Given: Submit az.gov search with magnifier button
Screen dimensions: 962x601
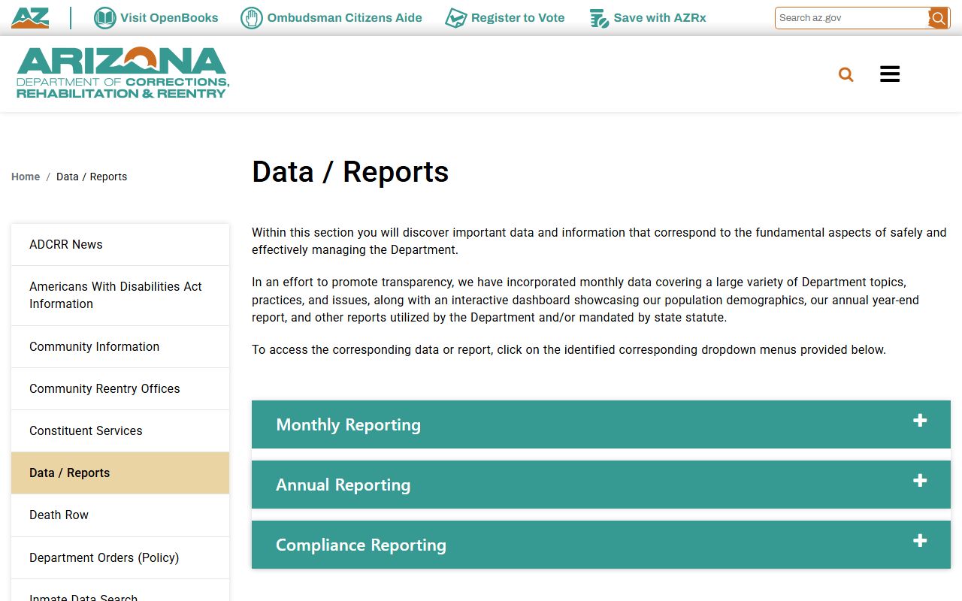Looking at the screenshot, I should pos(938,18).
